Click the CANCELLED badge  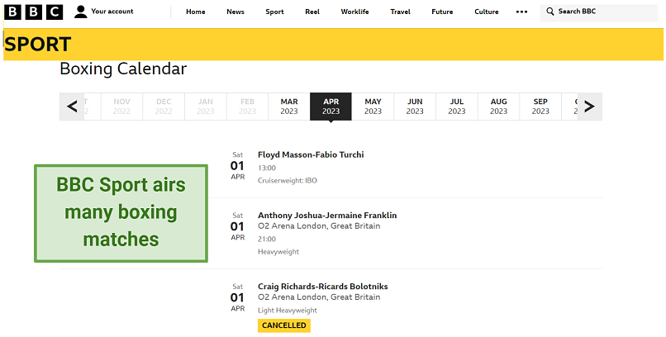[x=284, y=325]
